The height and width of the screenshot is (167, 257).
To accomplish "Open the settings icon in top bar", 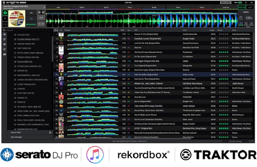I will pos(246,3).
